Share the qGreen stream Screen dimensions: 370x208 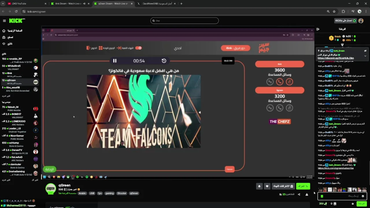[x=299, y=194]
